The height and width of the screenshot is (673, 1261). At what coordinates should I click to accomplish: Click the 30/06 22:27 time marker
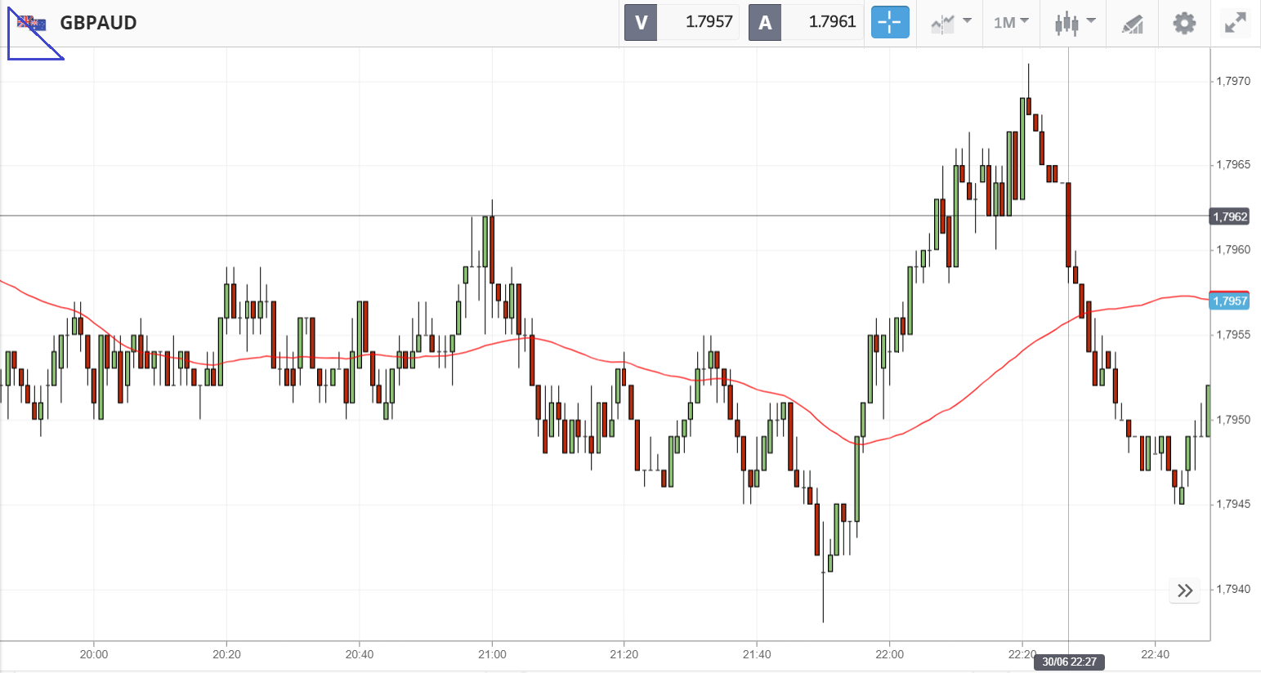pyautogui.click(x=1069, y=662)
